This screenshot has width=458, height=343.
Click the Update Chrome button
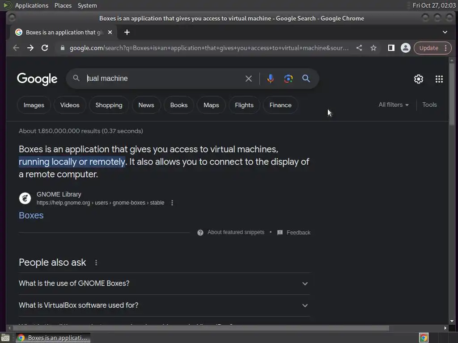428,48
